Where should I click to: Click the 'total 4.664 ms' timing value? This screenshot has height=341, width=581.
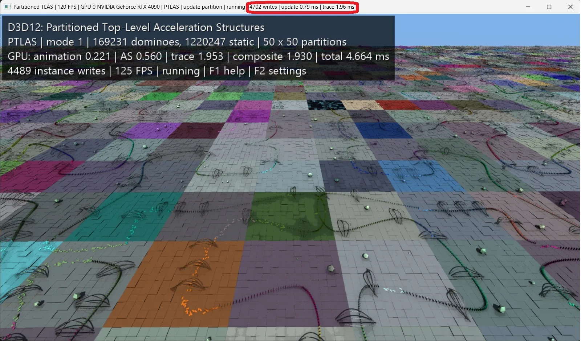[355, 57]
